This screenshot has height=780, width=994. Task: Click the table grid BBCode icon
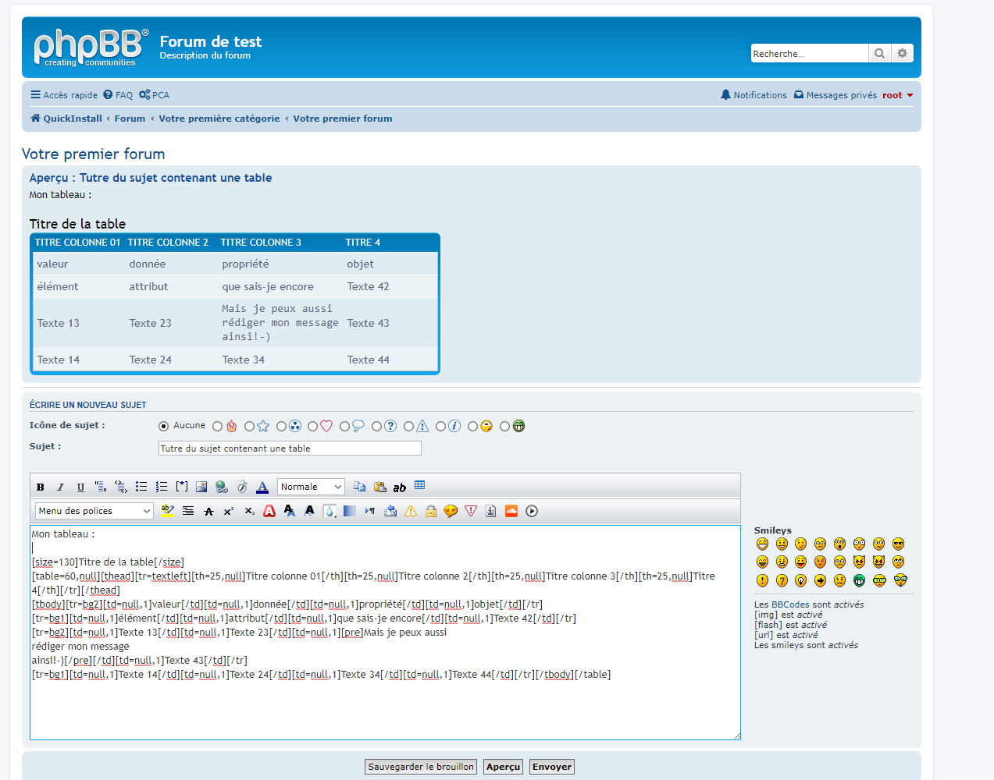pos(420,485)
